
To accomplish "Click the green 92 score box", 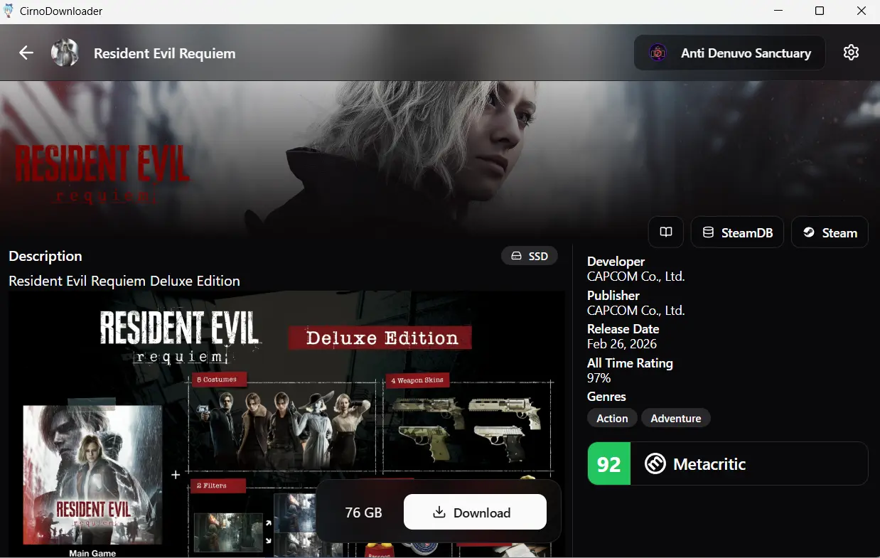I will click(609, 463).
